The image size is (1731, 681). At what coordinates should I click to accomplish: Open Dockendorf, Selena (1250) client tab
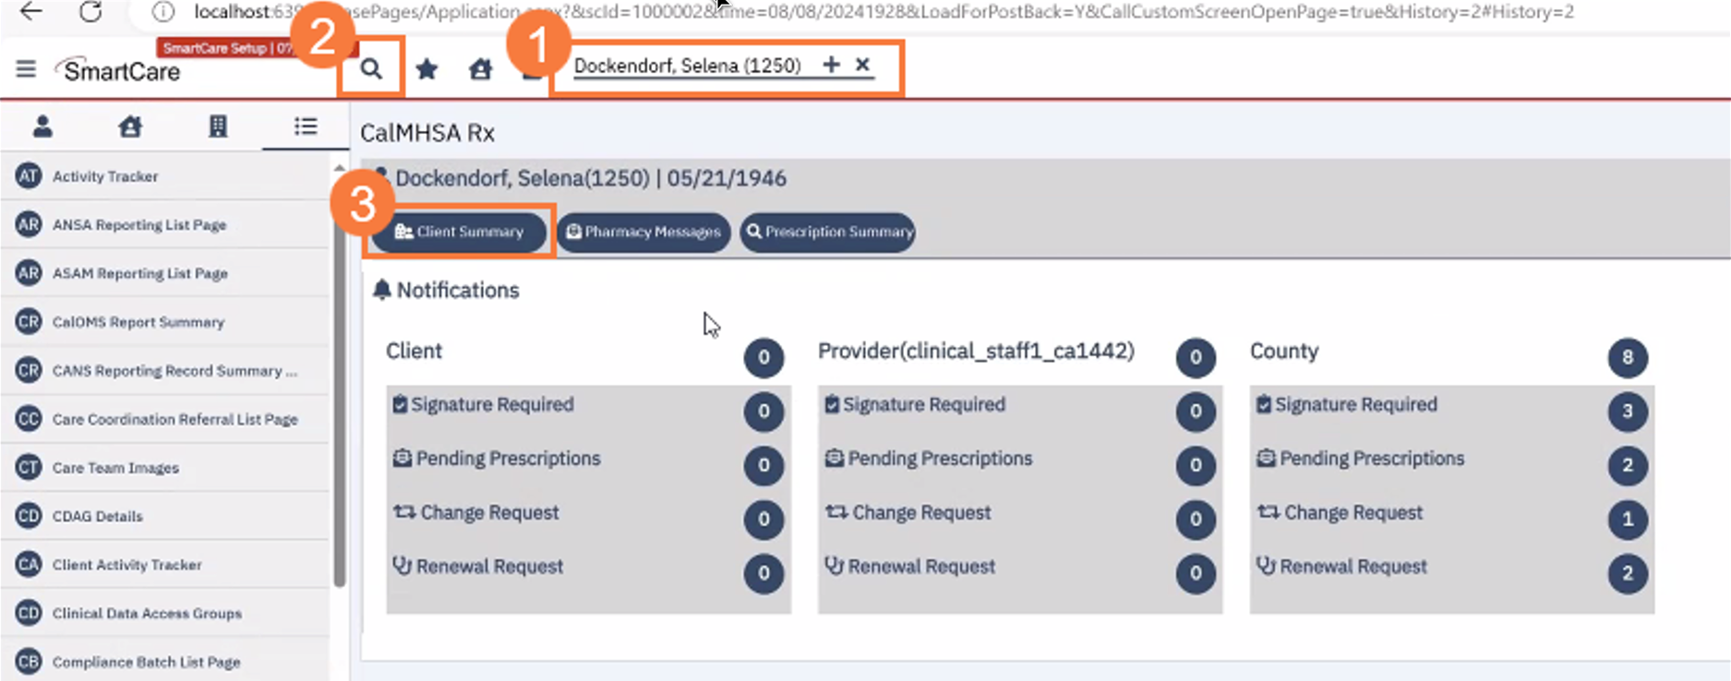pyautogui.click(x=687, y=66)
